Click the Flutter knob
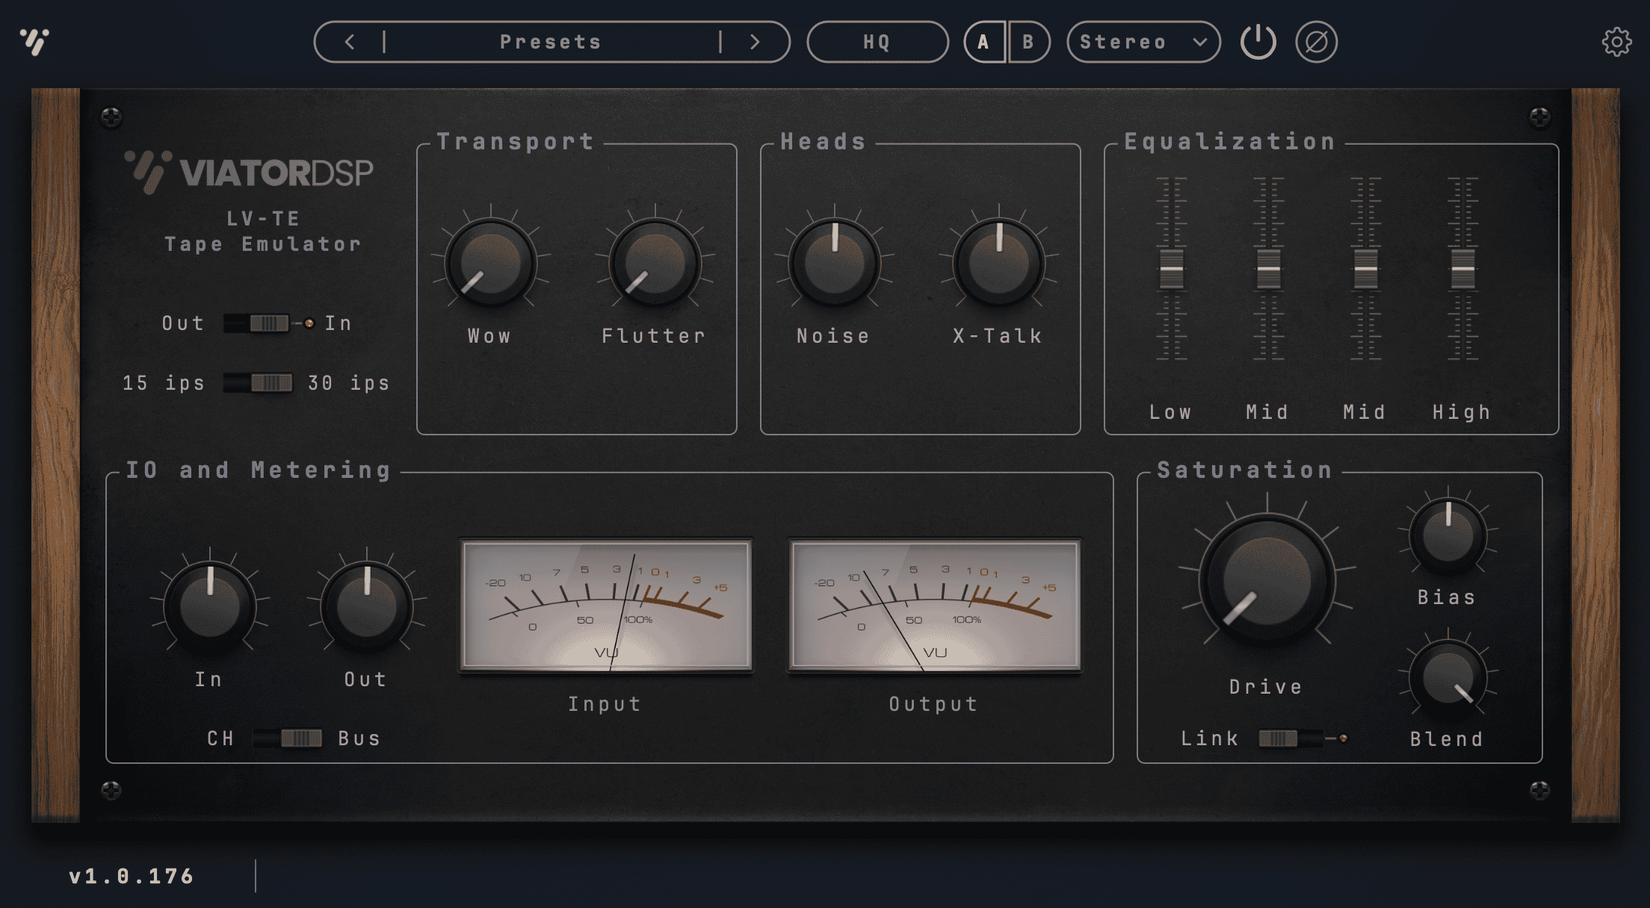 click(655, 263)
